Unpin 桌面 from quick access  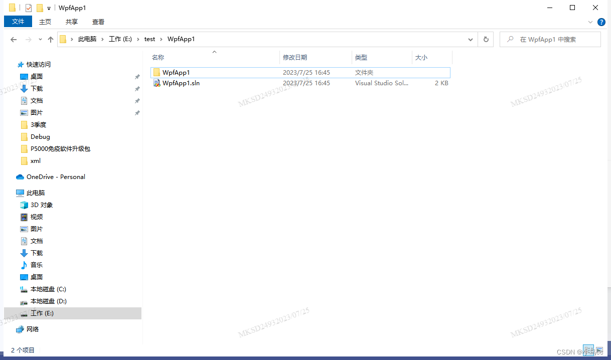click(x=137, y=76)
